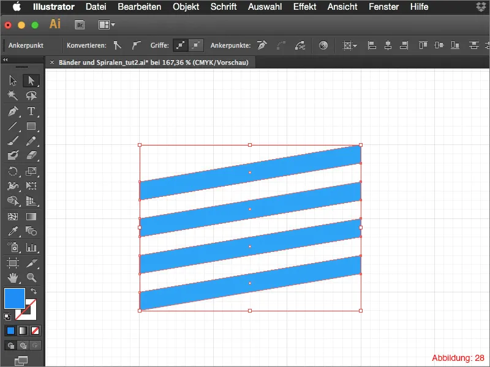This screenshot has height=367, width=490.
Task: Align vertical centers
Action: pyautogui.click(x=439, y=45)
